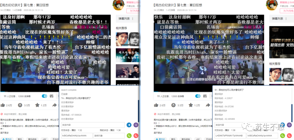Click the purple sync icon in right panel

(x=289, y=125)
